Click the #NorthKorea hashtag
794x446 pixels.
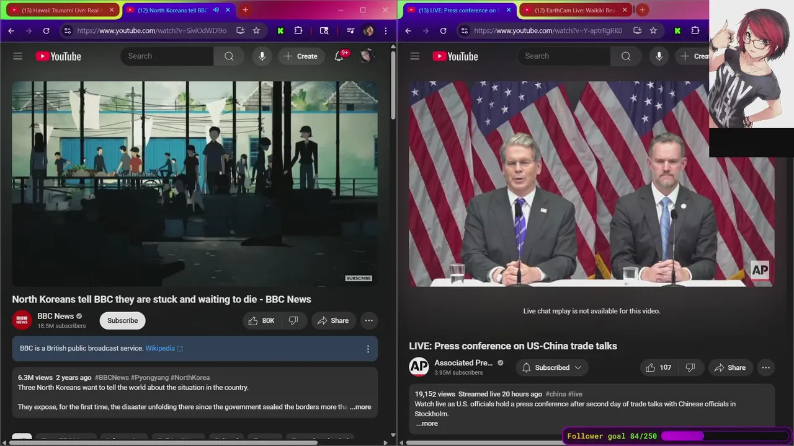click(x=190, y=378)
